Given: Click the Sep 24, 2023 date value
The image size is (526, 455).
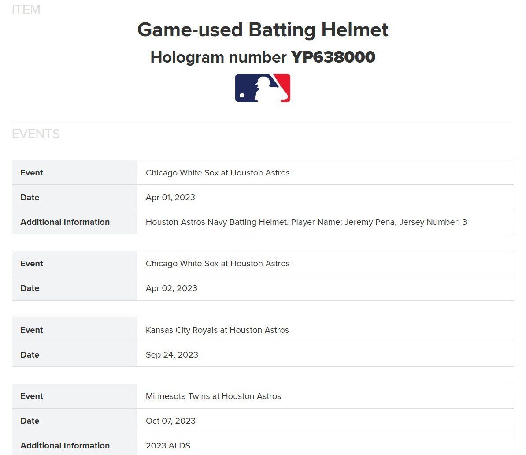Looking at the screenshot, I should pyautogui.click(x=172, y=354).
